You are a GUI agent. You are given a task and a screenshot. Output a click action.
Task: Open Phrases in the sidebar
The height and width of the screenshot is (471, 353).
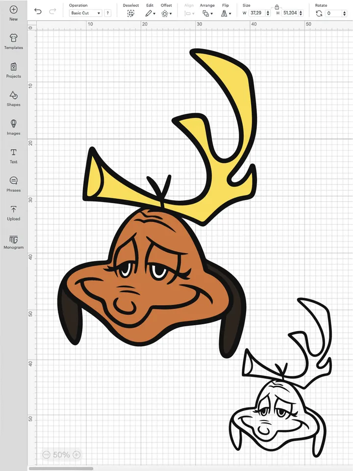pyautogui.click(x=13, y=181)
